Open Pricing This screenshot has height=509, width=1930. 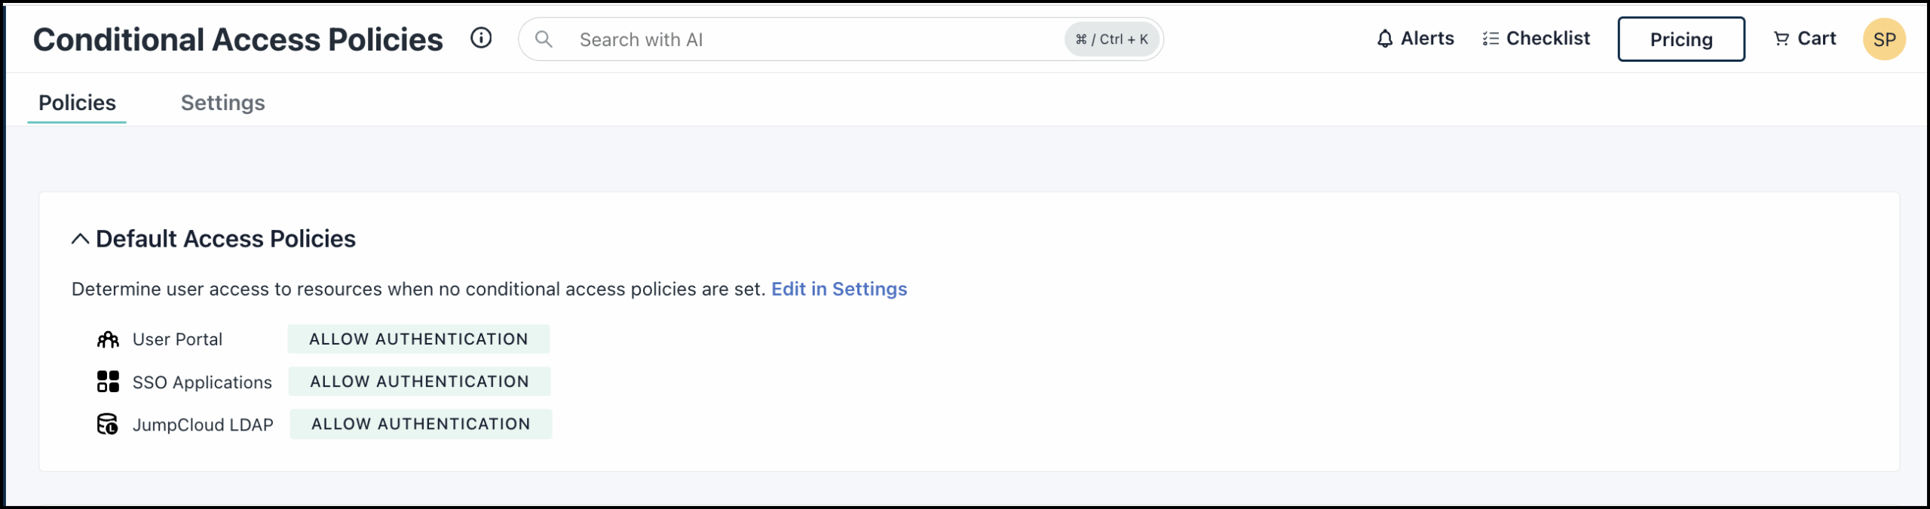1680,38
